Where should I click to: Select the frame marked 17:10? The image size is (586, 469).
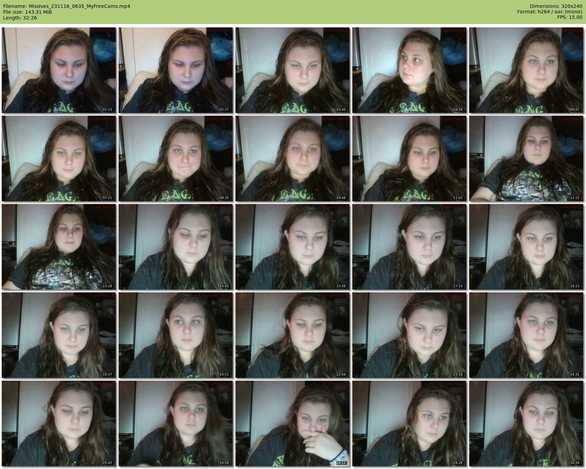pos(410,247)
